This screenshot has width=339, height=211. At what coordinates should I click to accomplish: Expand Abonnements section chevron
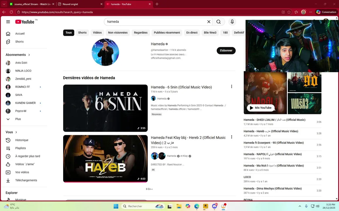[29, 55]
